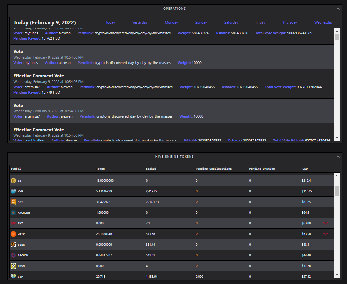Click Total Vote Weight 9077671782044

tap(309, 87)
